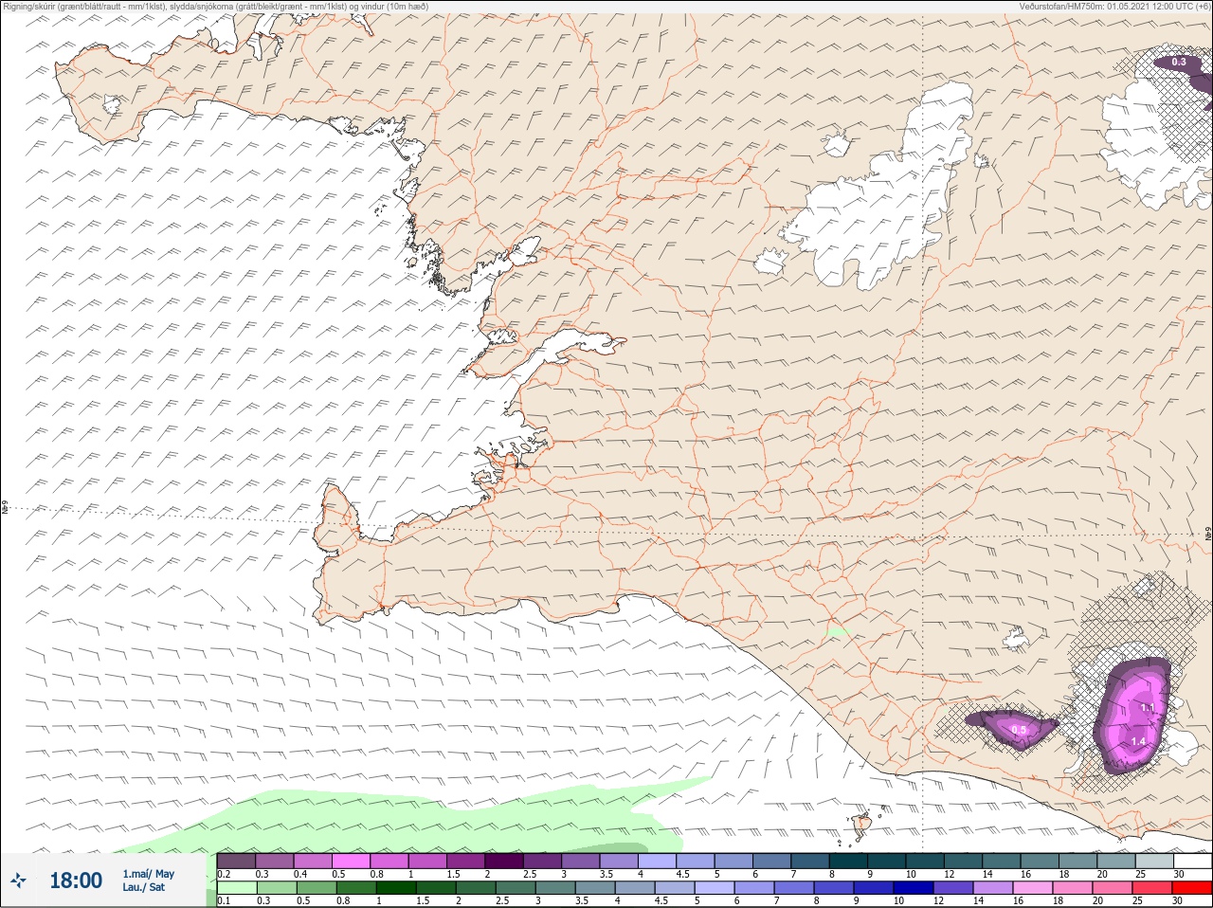Select the darkest purple 2–2.5 swatch in the upper legend
This screenshot has height=908, width=1213.
point(503,862)
